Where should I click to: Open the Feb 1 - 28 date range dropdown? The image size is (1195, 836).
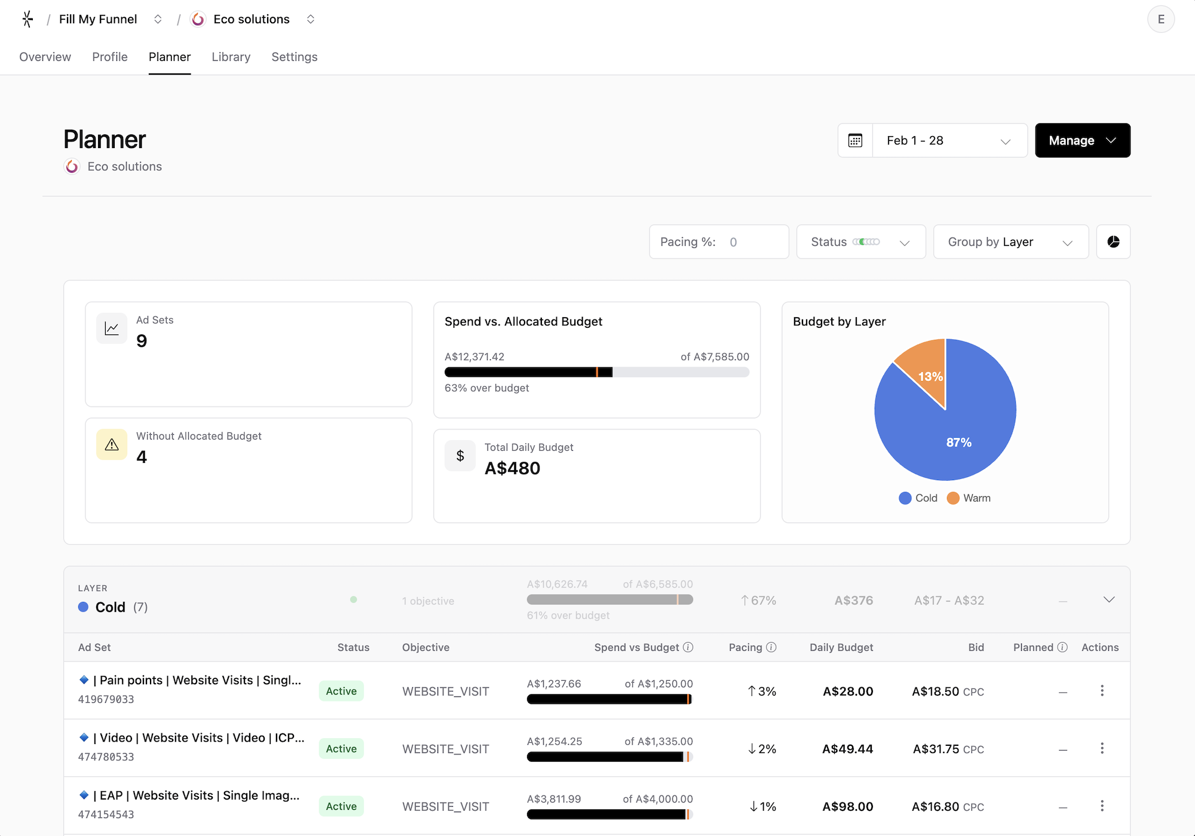pyautogui.click(x=949, y=140)
